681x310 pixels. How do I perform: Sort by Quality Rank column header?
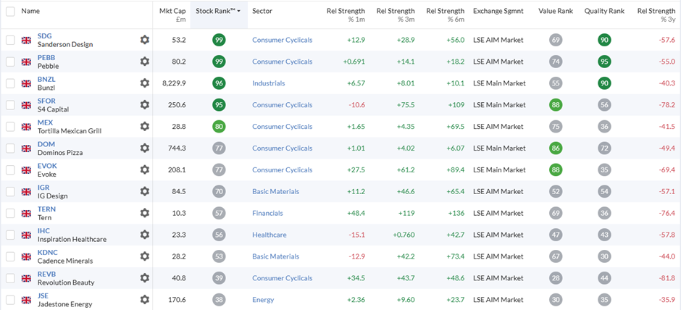pos(604,11)
